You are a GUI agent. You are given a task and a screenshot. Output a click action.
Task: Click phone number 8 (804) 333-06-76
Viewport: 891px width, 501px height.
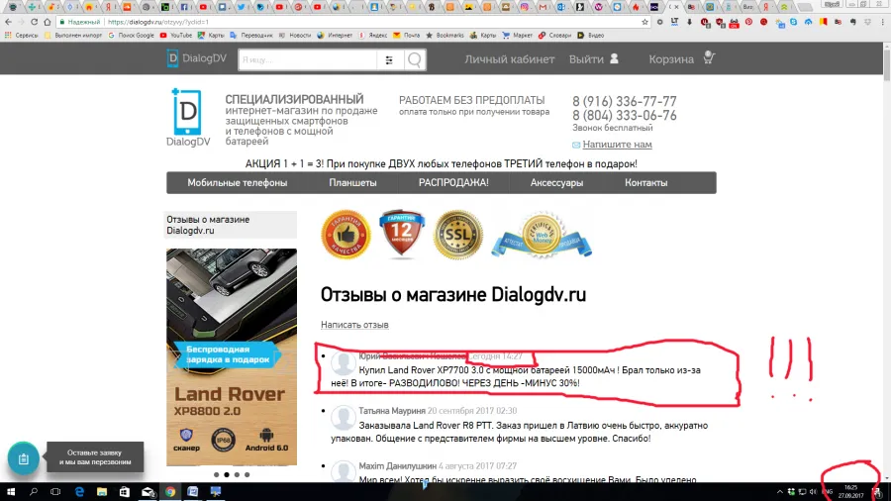[625, 116]
